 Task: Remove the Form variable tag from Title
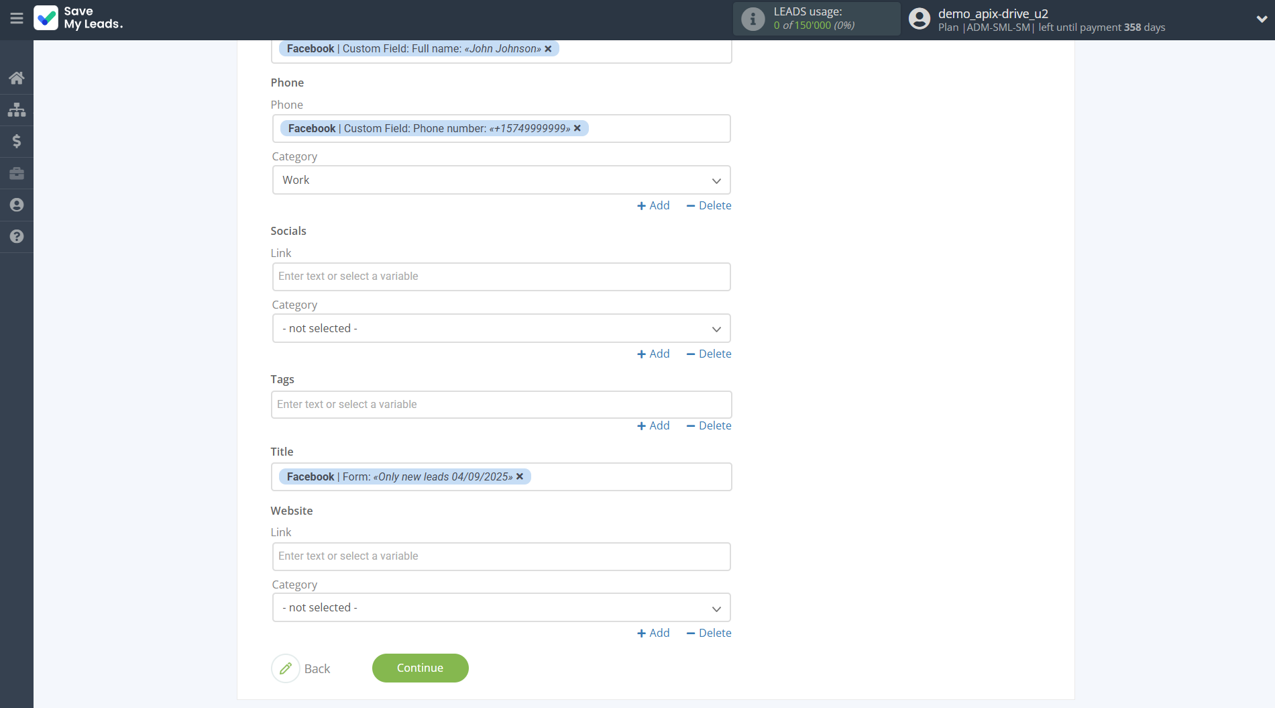click(x=520, y=476)
